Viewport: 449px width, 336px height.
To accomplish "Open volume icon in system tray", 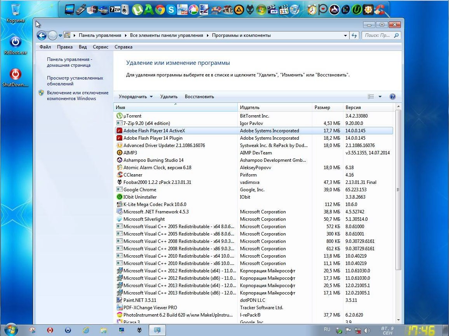I will [x=367, y=331].
